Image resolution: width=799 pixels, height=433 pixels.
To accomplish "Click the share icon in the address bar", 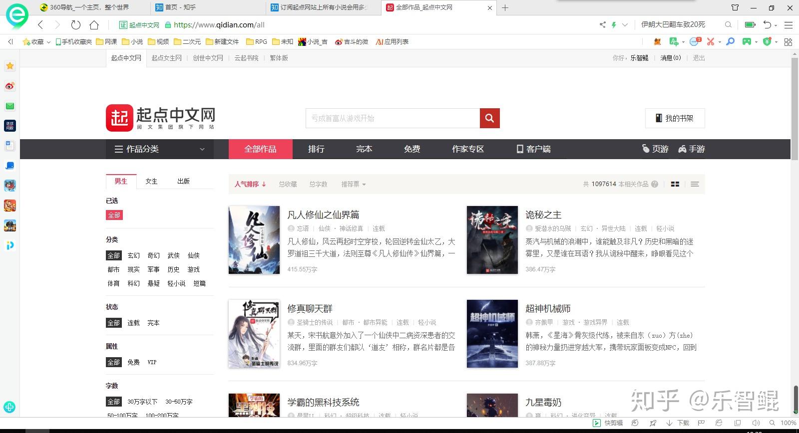I will pyautogui.click(x=603, y=24).
